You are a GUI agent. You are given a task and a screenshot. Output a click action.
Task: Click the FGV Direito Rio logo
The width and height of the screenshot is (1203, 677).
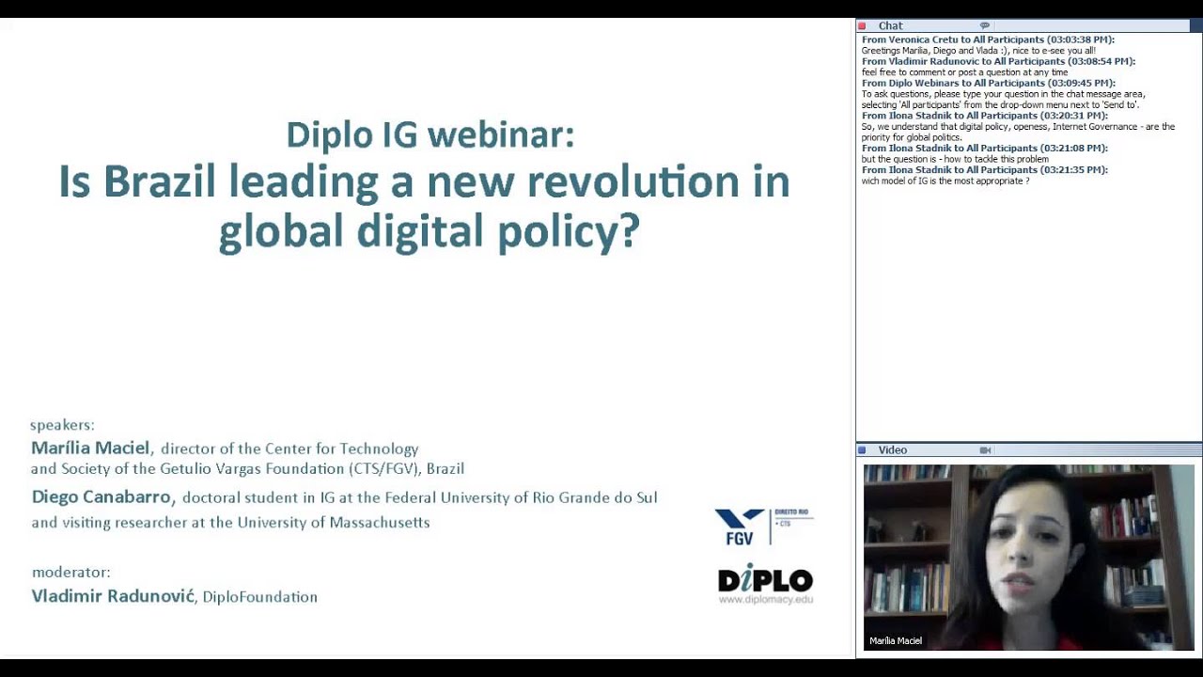[764, 527]
